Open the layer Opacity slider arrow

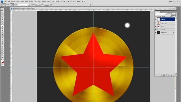(176, 14)
